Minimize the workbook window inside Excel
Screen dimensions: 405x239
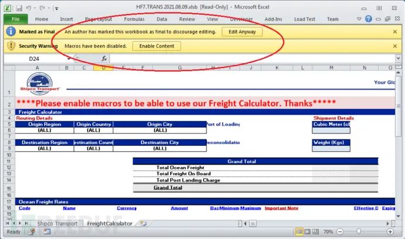tap(378, 19)
